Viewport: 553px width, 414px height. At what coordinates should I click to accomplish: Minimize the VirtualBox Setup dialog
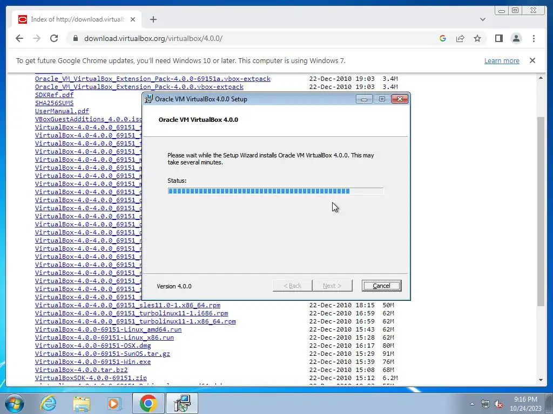pos(365,99)
